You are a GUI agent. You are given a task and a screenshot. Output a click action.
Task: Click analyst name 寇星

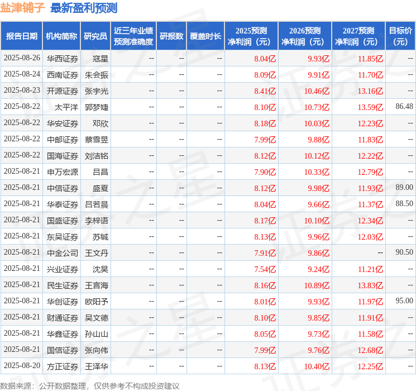[101, 59]
